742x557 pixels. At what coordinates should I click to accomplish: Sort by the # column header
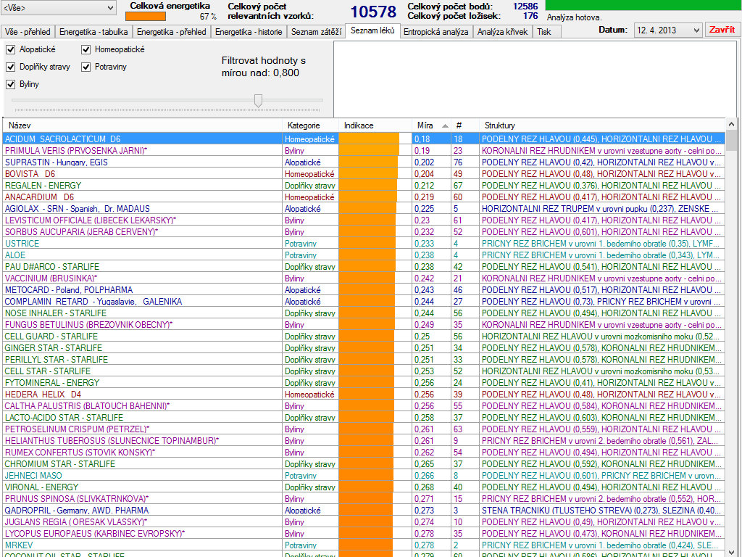point(464,125)
